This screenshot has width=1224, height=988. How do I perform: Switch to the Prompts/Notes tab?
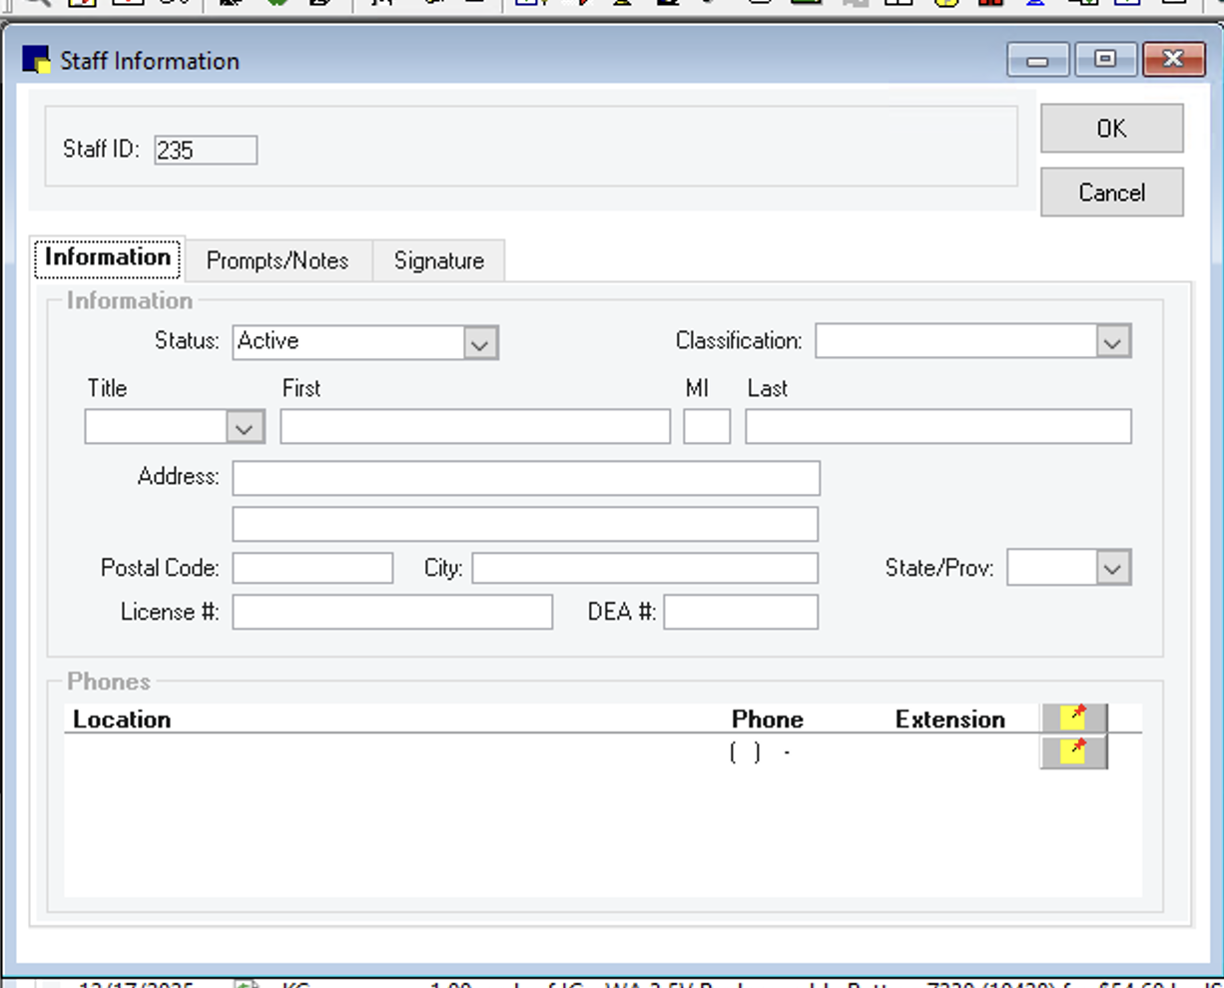click(278, 260)
